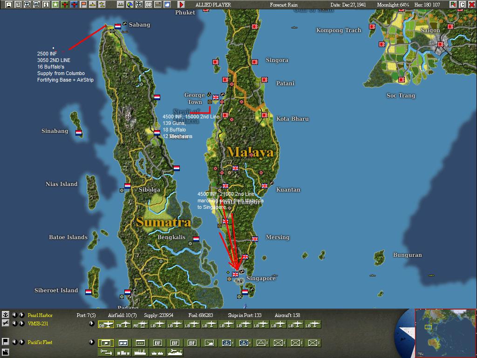Select the Japanese flag at Kota Bharu
Viewport: 477px width, 358px height.
(265, 115)
